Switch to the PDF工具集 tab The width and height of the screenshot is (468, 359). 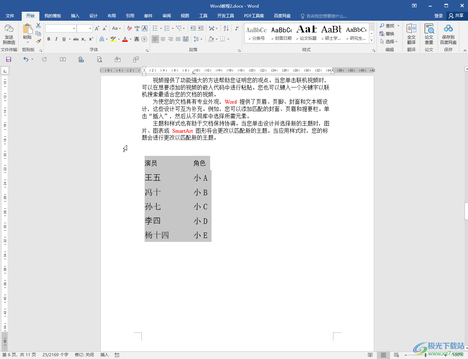point(254,16)
